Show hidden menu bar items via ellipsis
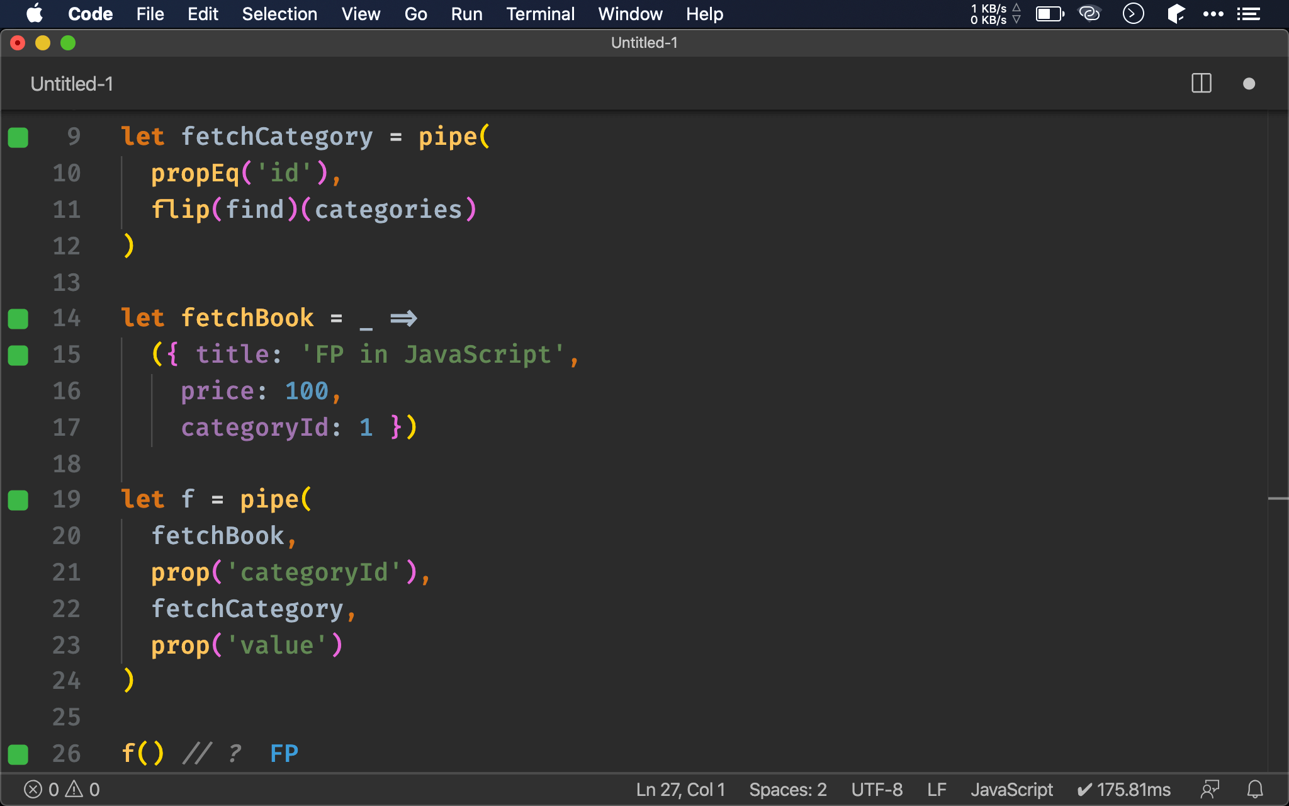The width and height of the screenshot is (1289, 806). [1213, 14]
